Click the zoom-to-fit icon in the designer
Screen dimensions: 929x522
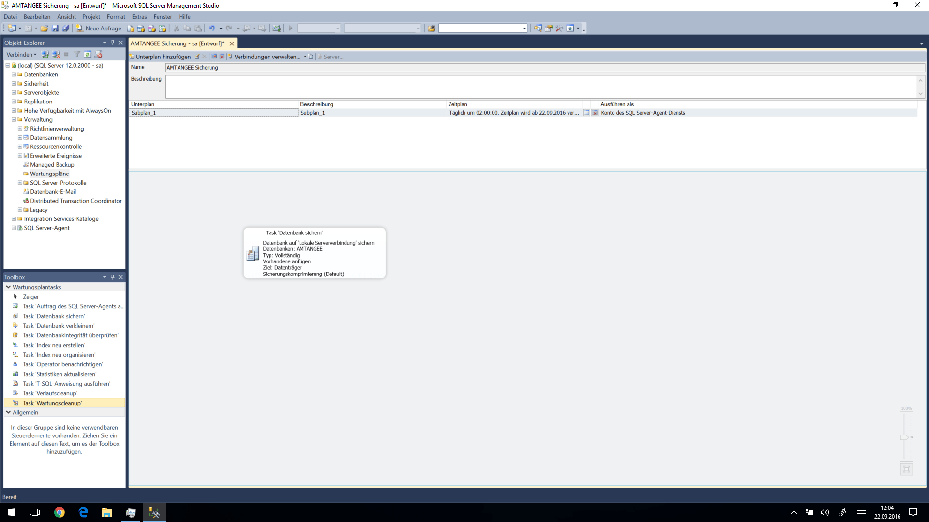click(x=906, y=469)
